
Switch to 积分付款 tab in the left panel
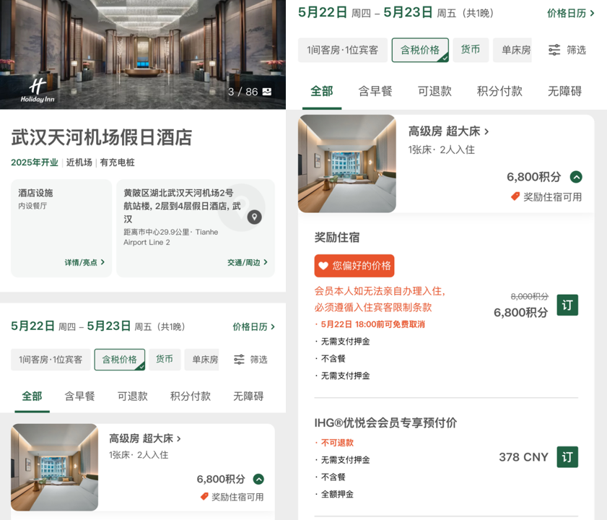click(x=191, y=396)
